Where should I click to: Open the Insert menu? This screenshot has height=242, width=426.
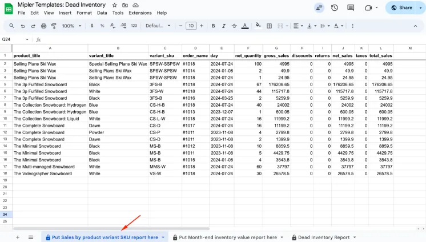(65, 13)
